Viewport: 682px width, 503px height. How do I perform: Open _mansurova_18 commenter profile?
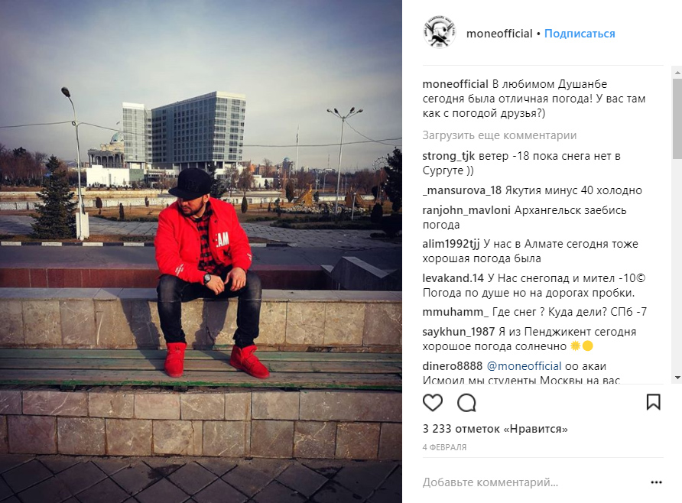tap(462, 190)
